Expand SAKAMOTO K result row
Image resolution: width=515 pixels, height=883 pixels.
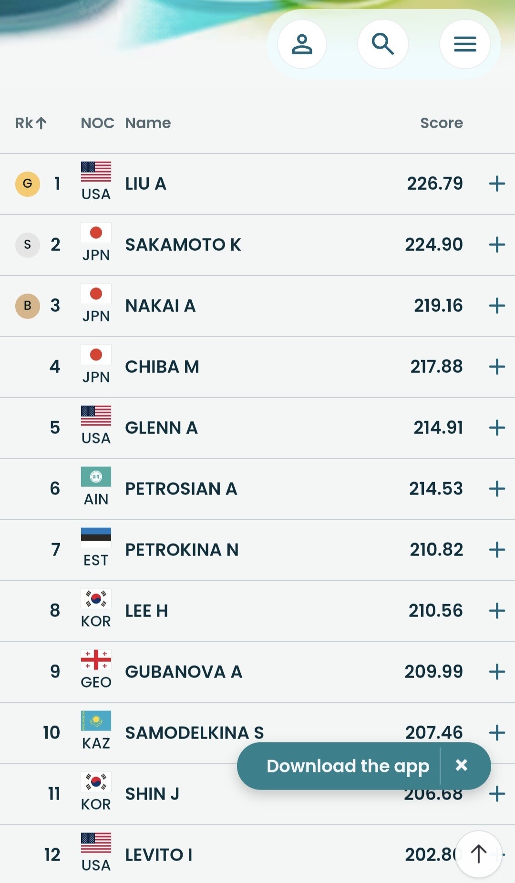[497, 245]
